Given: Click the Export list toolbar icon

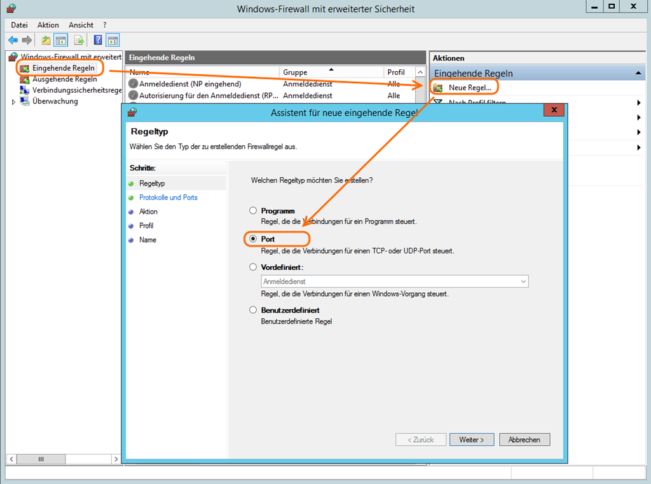Looking at the screenshot, I should pos(79,40).
